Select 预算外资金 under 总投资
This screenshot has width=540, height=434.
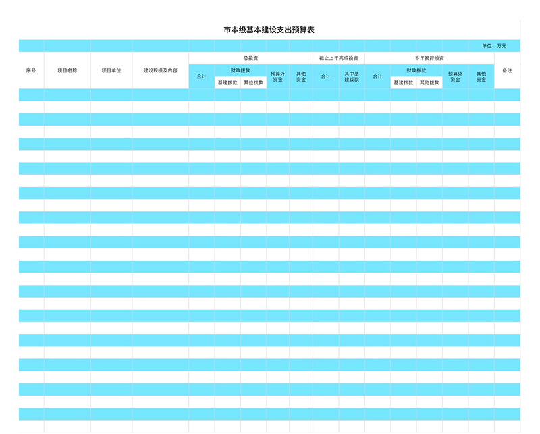coord(278,76)
